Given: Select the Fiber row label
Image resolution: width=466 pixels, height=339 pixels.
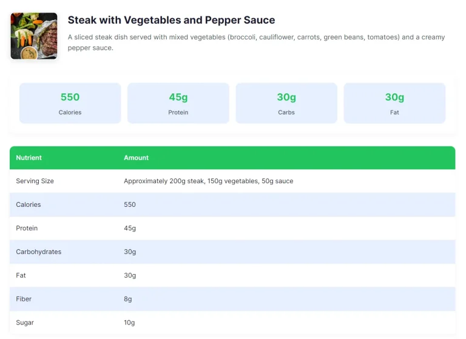Looking at the screenshot, I should point(24,299).
